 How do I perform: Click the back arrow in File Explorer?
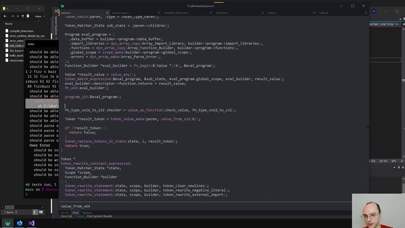point(5,16)
